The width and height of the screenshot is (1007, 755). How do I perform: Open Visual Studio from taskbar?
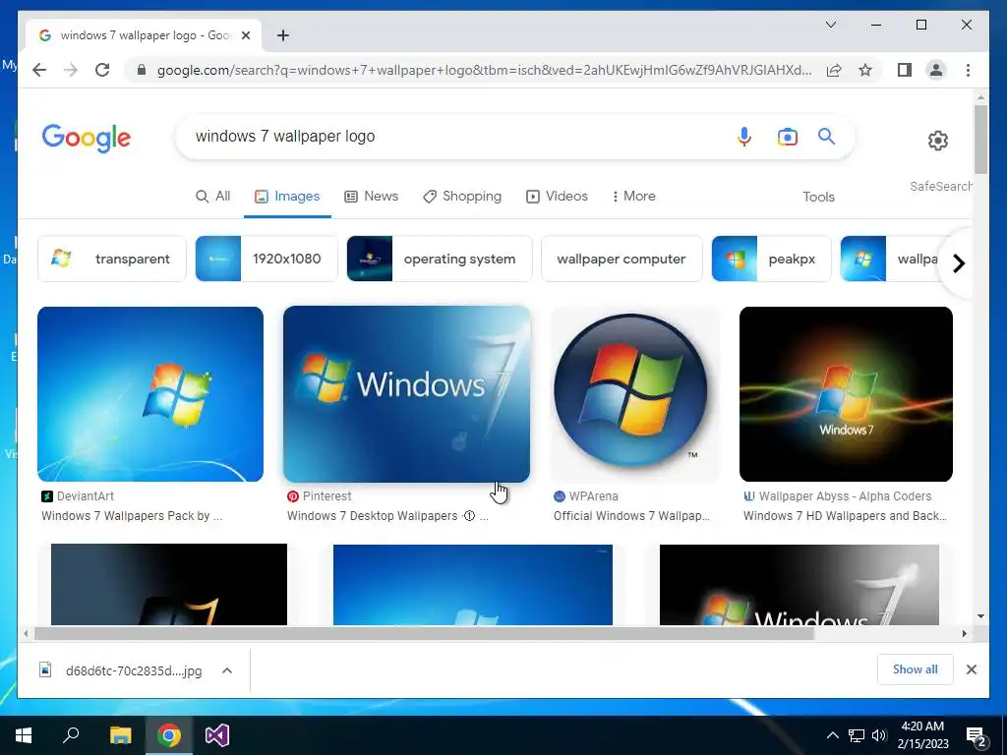[x=217, y=735]
